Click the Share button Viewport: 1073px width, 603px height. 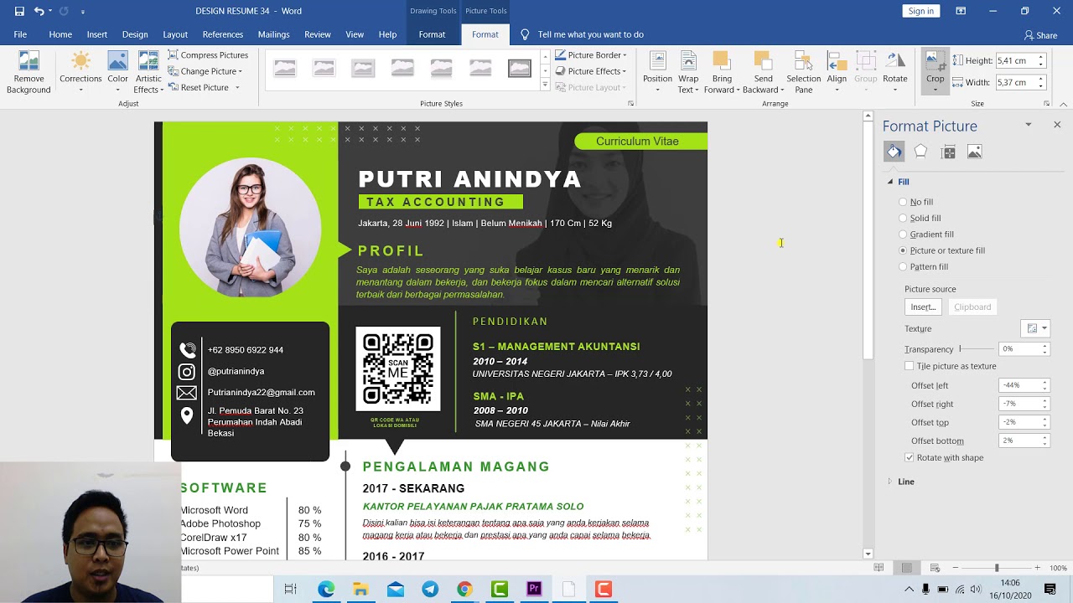click(x=1040, y=35)
